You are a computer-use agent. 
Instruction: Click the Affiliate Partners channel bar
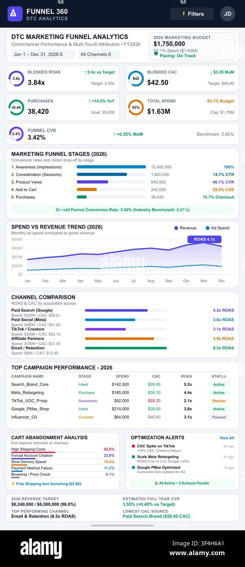coord(120,339)
